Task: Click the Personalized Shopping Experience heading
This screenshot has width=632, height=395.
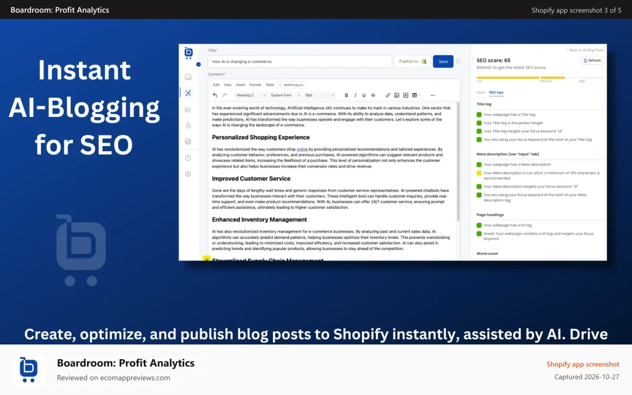Action: pyautogui.click(x=261, y=137)
